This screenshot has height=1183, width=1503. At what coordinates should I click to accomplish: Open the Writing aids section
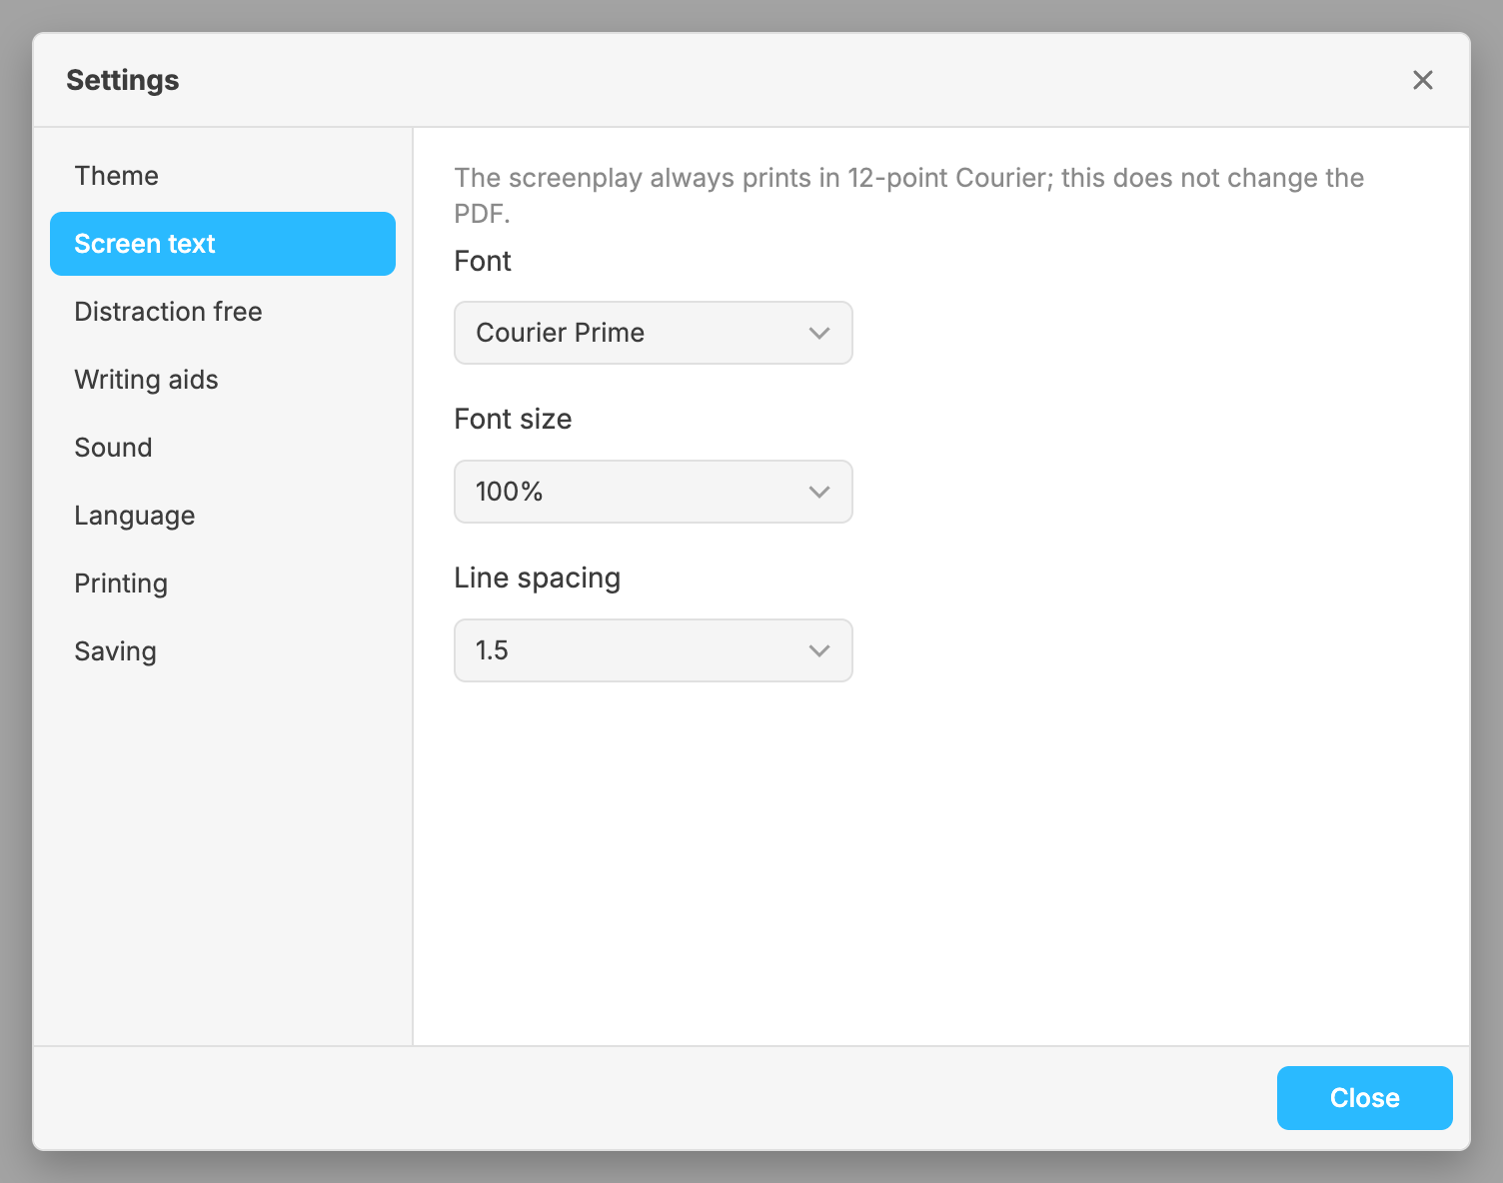pos(223,380)
